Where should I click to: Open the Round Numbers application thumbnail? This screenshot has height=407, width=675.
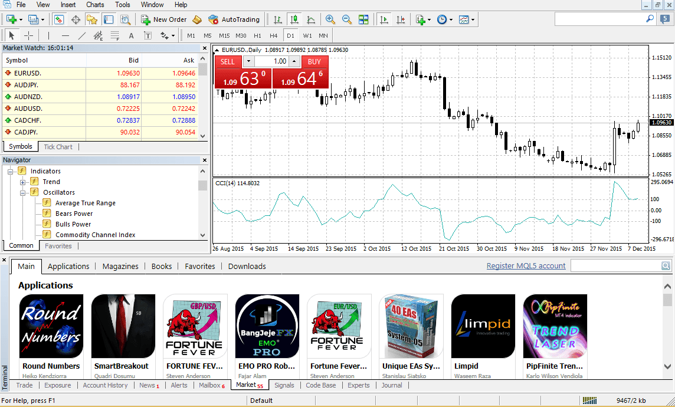click(51, 326)
